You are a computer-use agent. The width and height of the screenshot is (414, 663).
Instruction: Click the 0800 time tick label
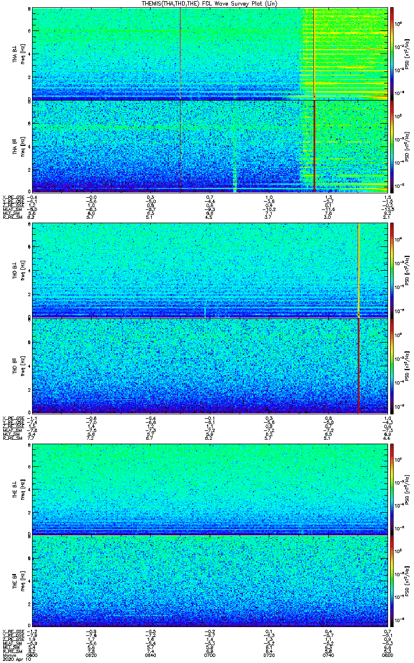[386, 656]
